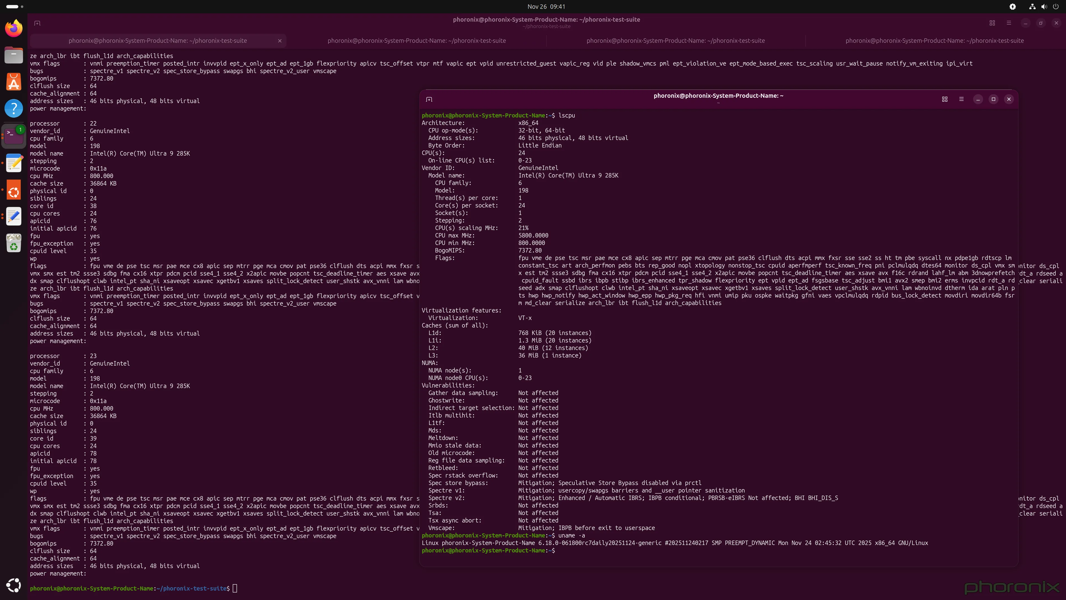Open Ubuntu App Center in dock
This screenshot has width=1066, height=600.
click(x=14, y=82)
